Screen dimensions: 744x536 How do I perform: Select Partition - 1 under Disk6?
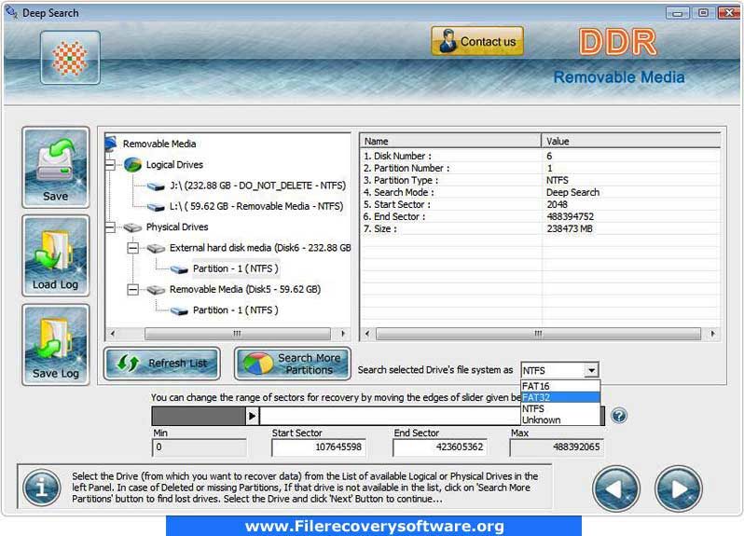point(235,268)
